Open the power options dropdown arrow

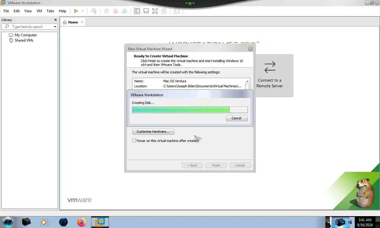tap(83, 11)
